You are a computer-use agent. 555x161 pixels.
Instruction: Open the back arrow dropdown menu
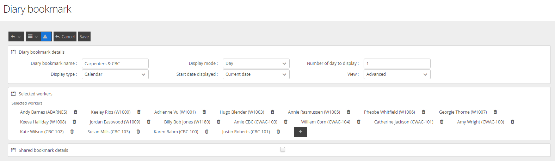pos(16,36)
